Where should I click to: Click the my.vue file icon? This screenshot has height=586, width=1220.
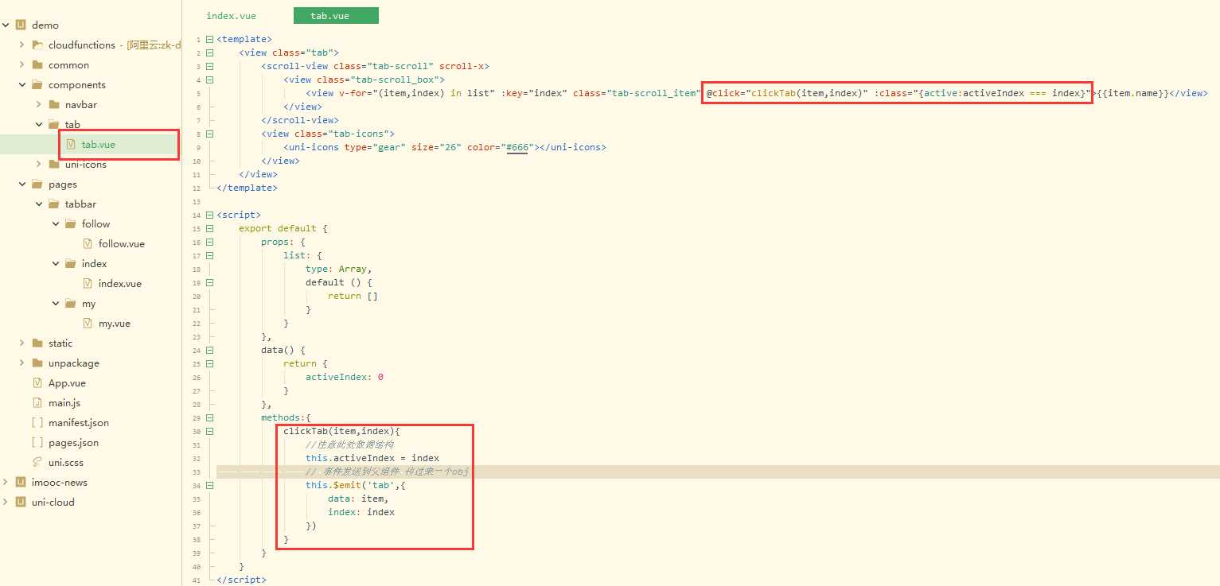point(88,324)
